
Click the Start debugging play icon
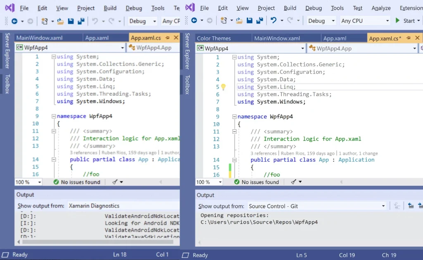tap(397, 21)
